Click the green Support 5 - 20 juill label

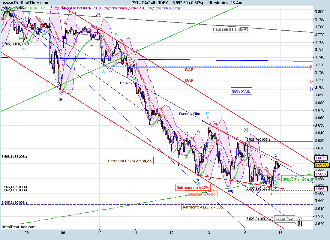[x=297, y=179]
